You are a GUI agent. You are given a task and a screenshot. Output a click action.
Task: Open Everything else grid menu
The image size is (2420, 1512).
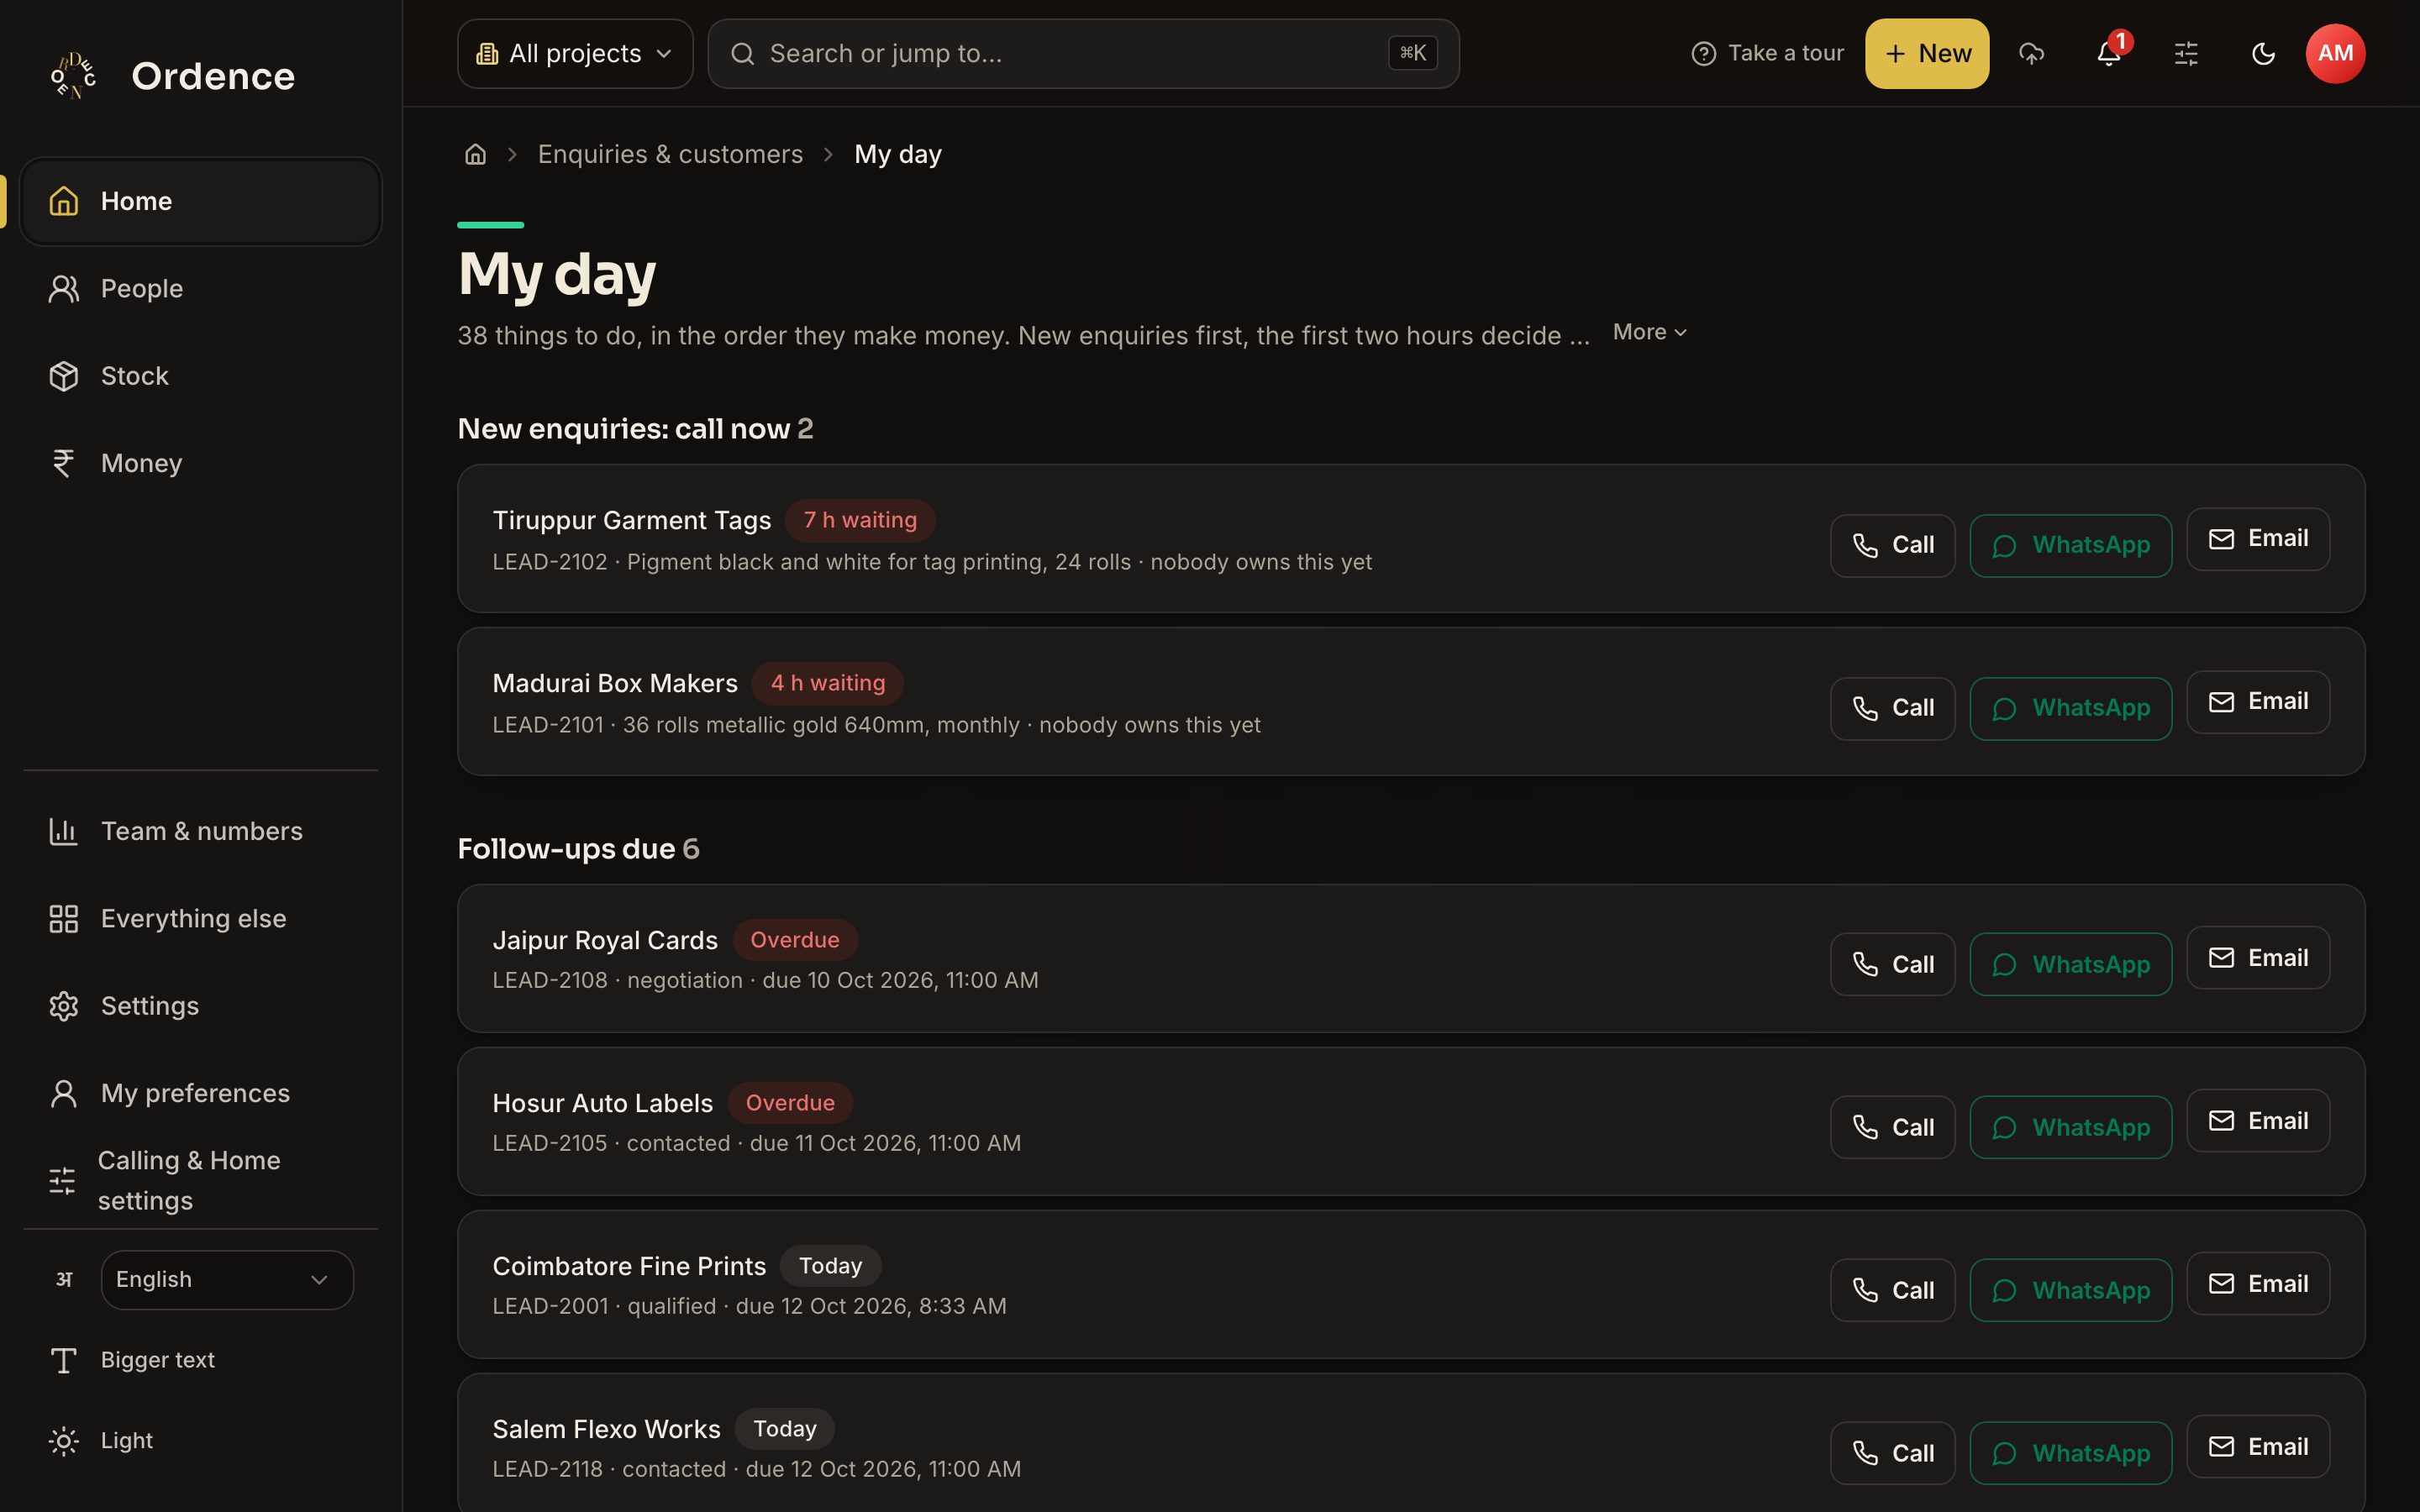(x=201, y=918)
